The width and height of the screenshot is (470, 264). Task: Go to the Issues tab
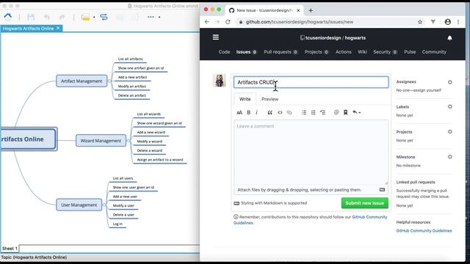coord(247,52)
